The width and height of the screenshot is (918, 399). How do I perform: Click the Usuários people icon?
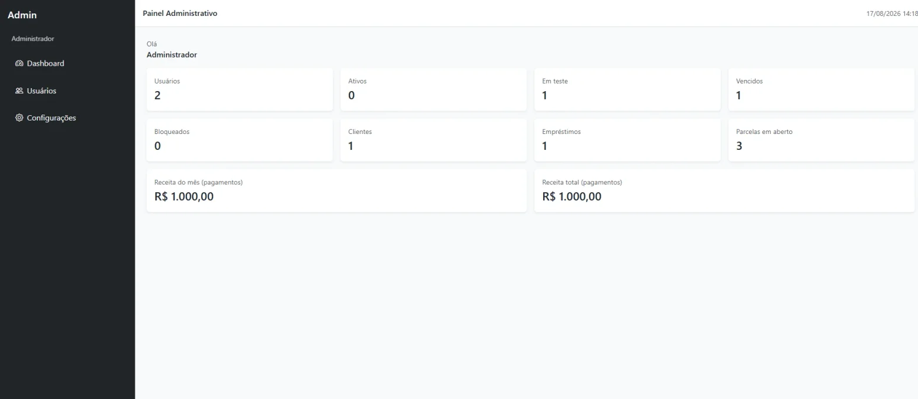pos(19,91)
